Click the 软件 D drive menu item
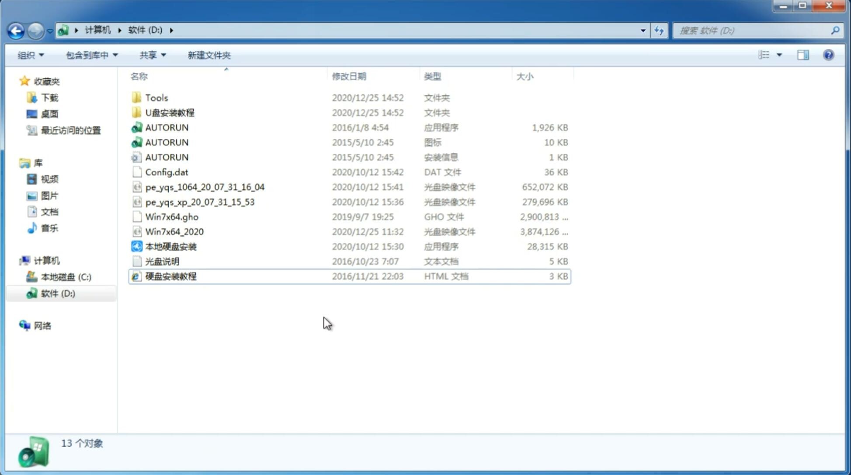The width and height of the screenshot is (851, 475). (57, 293)
